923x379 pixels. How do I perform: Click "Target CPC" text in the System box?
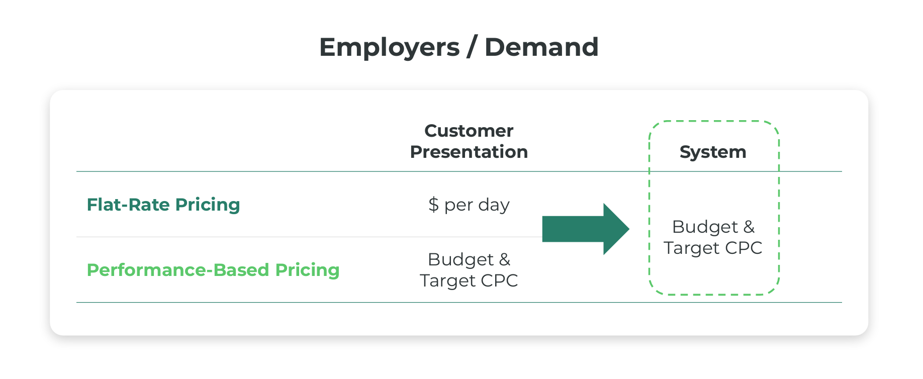tap(712, 248)
